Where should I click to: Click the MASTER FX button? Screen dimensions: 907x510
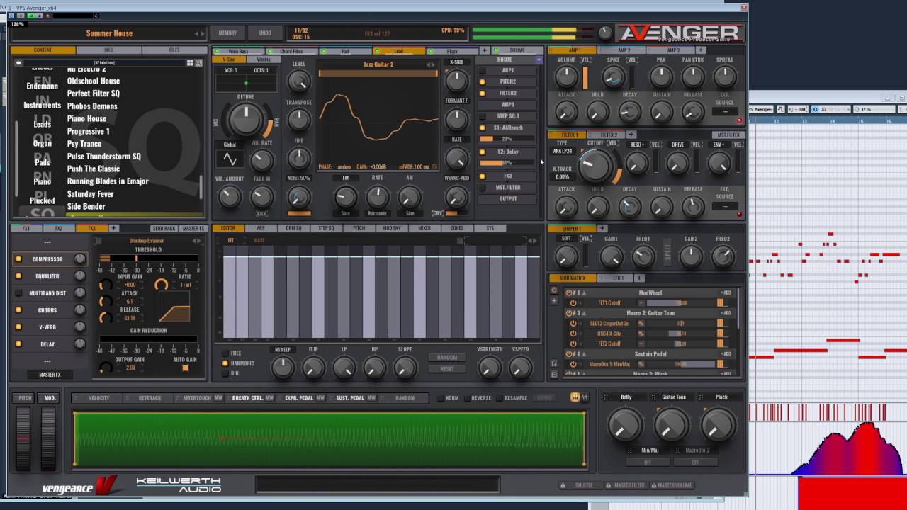click(x=50, y=375)
